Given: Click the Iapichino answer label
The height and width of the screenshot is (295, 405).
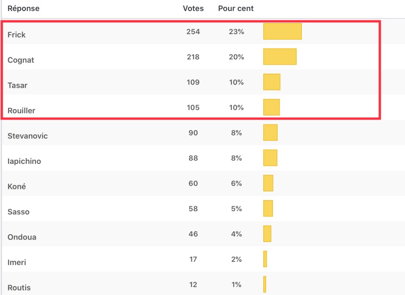Looking at the screenshot, I should tap(24, 161).
